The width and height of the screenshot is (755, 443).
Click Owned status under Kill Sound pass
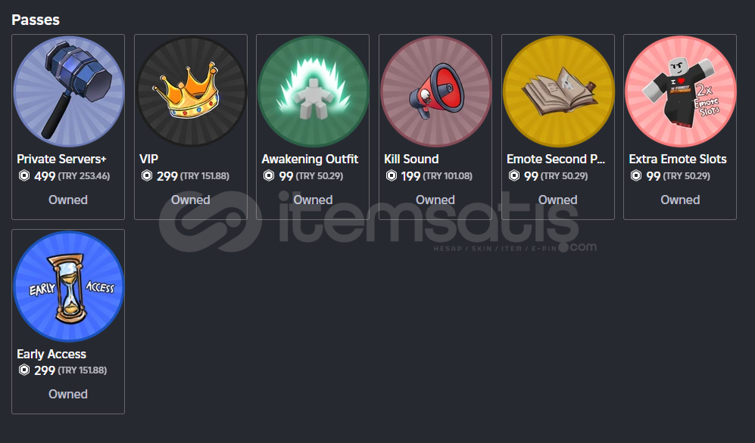pos(435,200)
